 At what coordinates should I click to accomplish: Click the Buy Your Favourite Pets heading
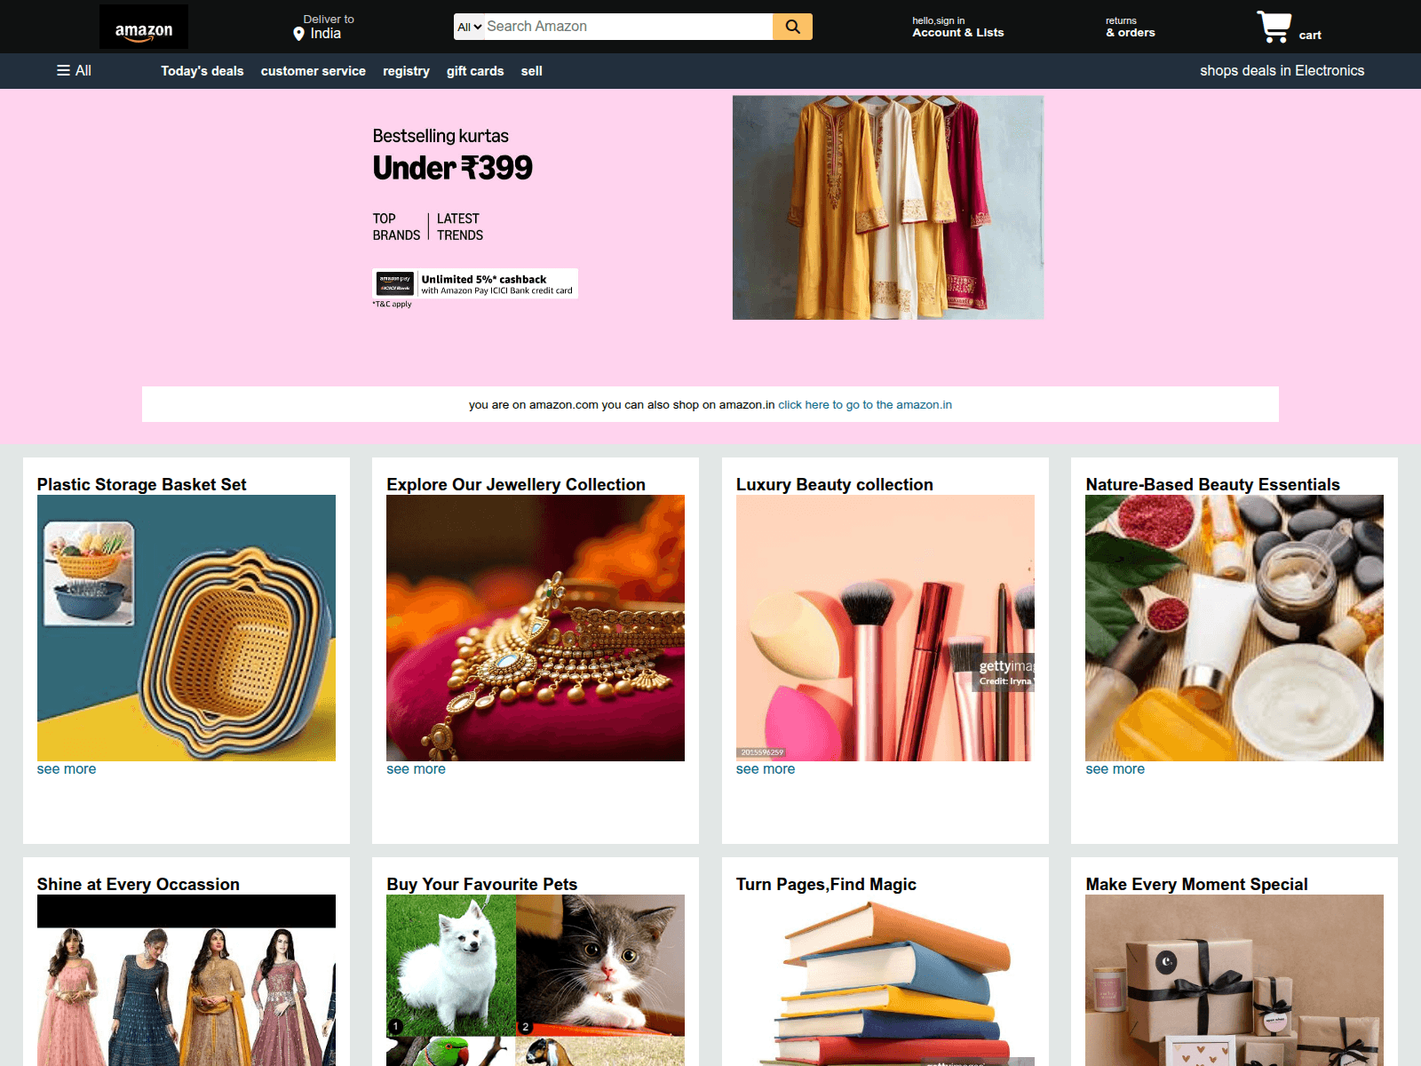click(482, 884)
